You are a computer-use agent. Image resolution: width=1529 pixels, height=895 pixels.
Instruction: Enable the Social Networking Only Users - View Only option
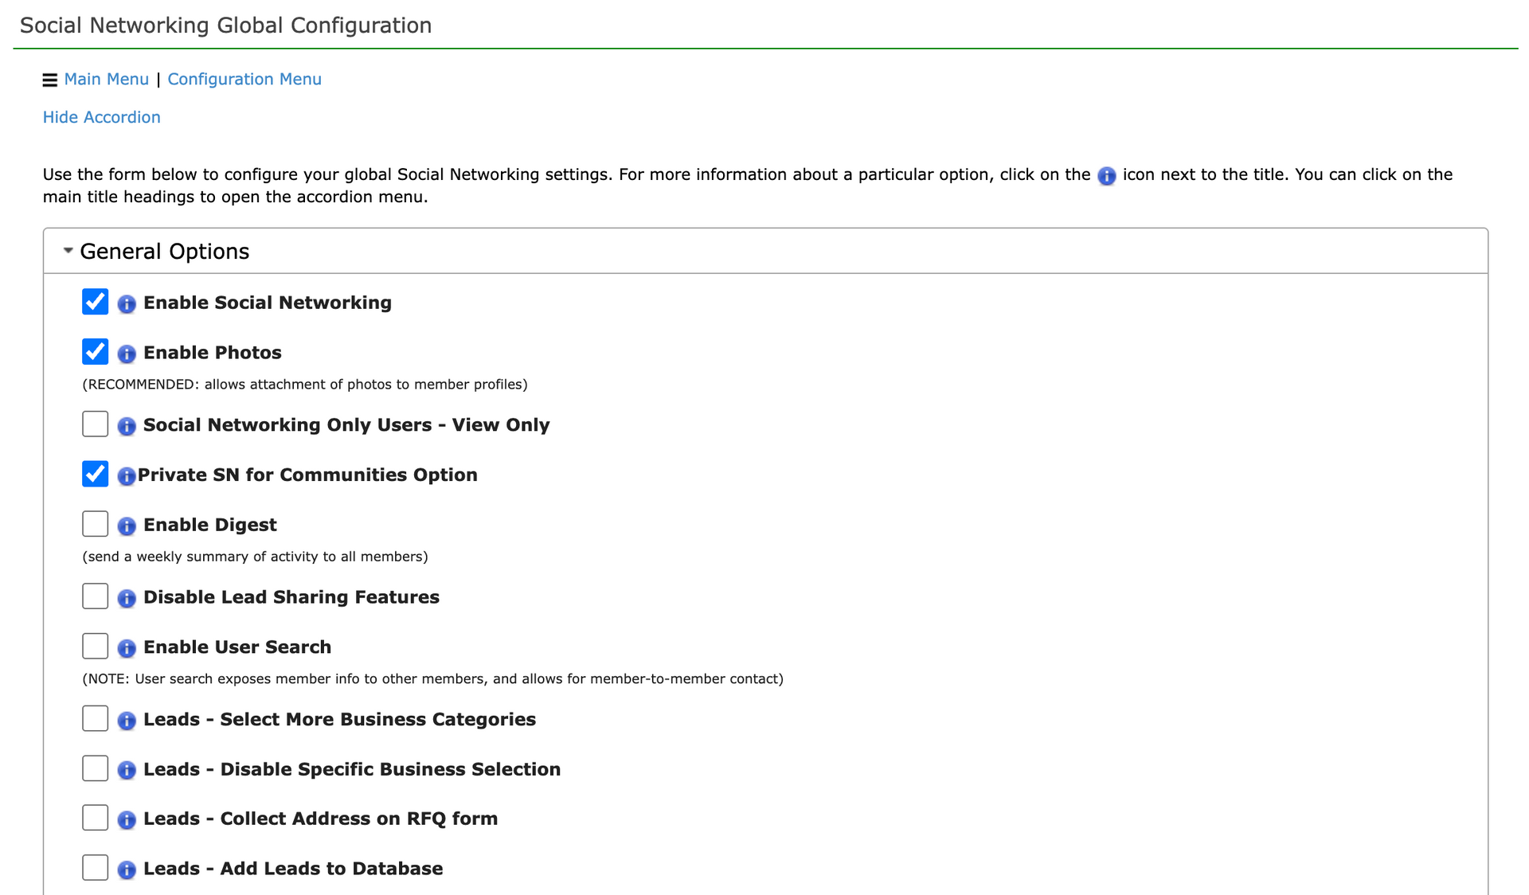pos(94,424)
